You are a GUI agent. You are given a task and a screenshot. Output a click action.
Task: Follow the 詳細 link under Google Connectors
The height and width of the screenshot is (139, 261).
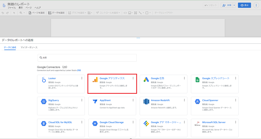click(79, 70)
